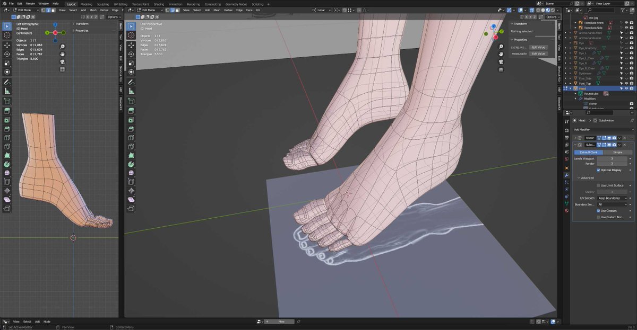Click the zoom magnifier icon in the main viewport
This screenshot has height=330, width=637.
point(501,47)
